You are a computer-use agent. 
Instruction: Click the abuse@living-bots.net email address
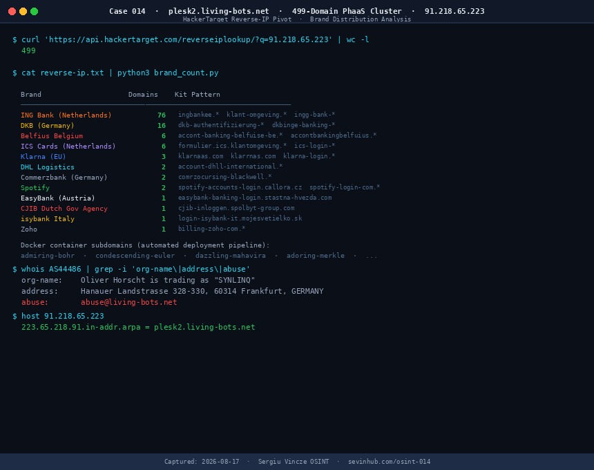click(x=128, y=302)
